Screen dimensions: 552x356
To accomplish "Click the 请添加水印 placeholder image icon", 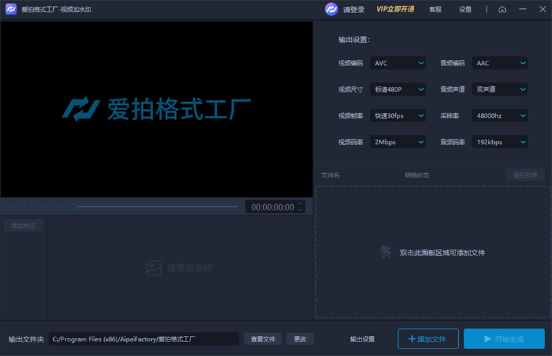I will coord(154,268).
